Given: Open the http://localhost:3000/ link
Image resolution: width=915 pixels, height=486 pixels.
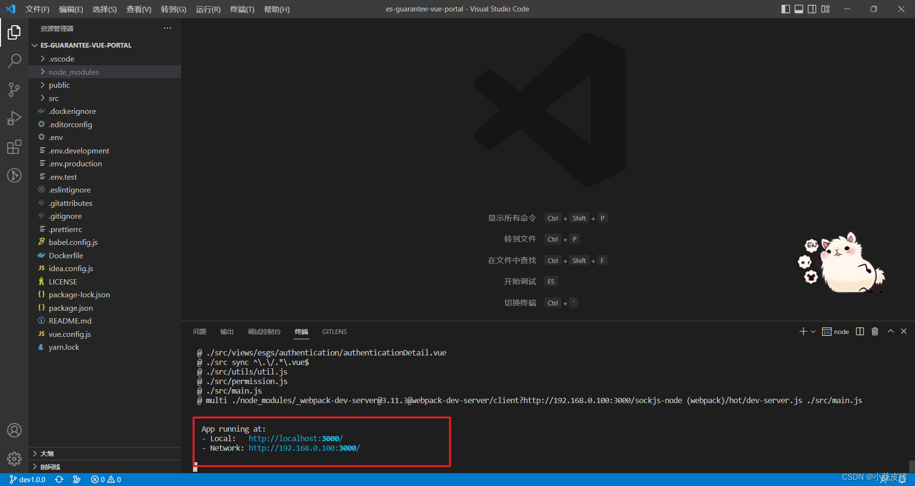Looking at the screenshot, I should (296, 438).
